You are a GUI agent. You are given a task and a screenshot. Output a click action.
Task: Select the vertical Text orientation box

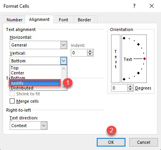[x=116, y=59]
